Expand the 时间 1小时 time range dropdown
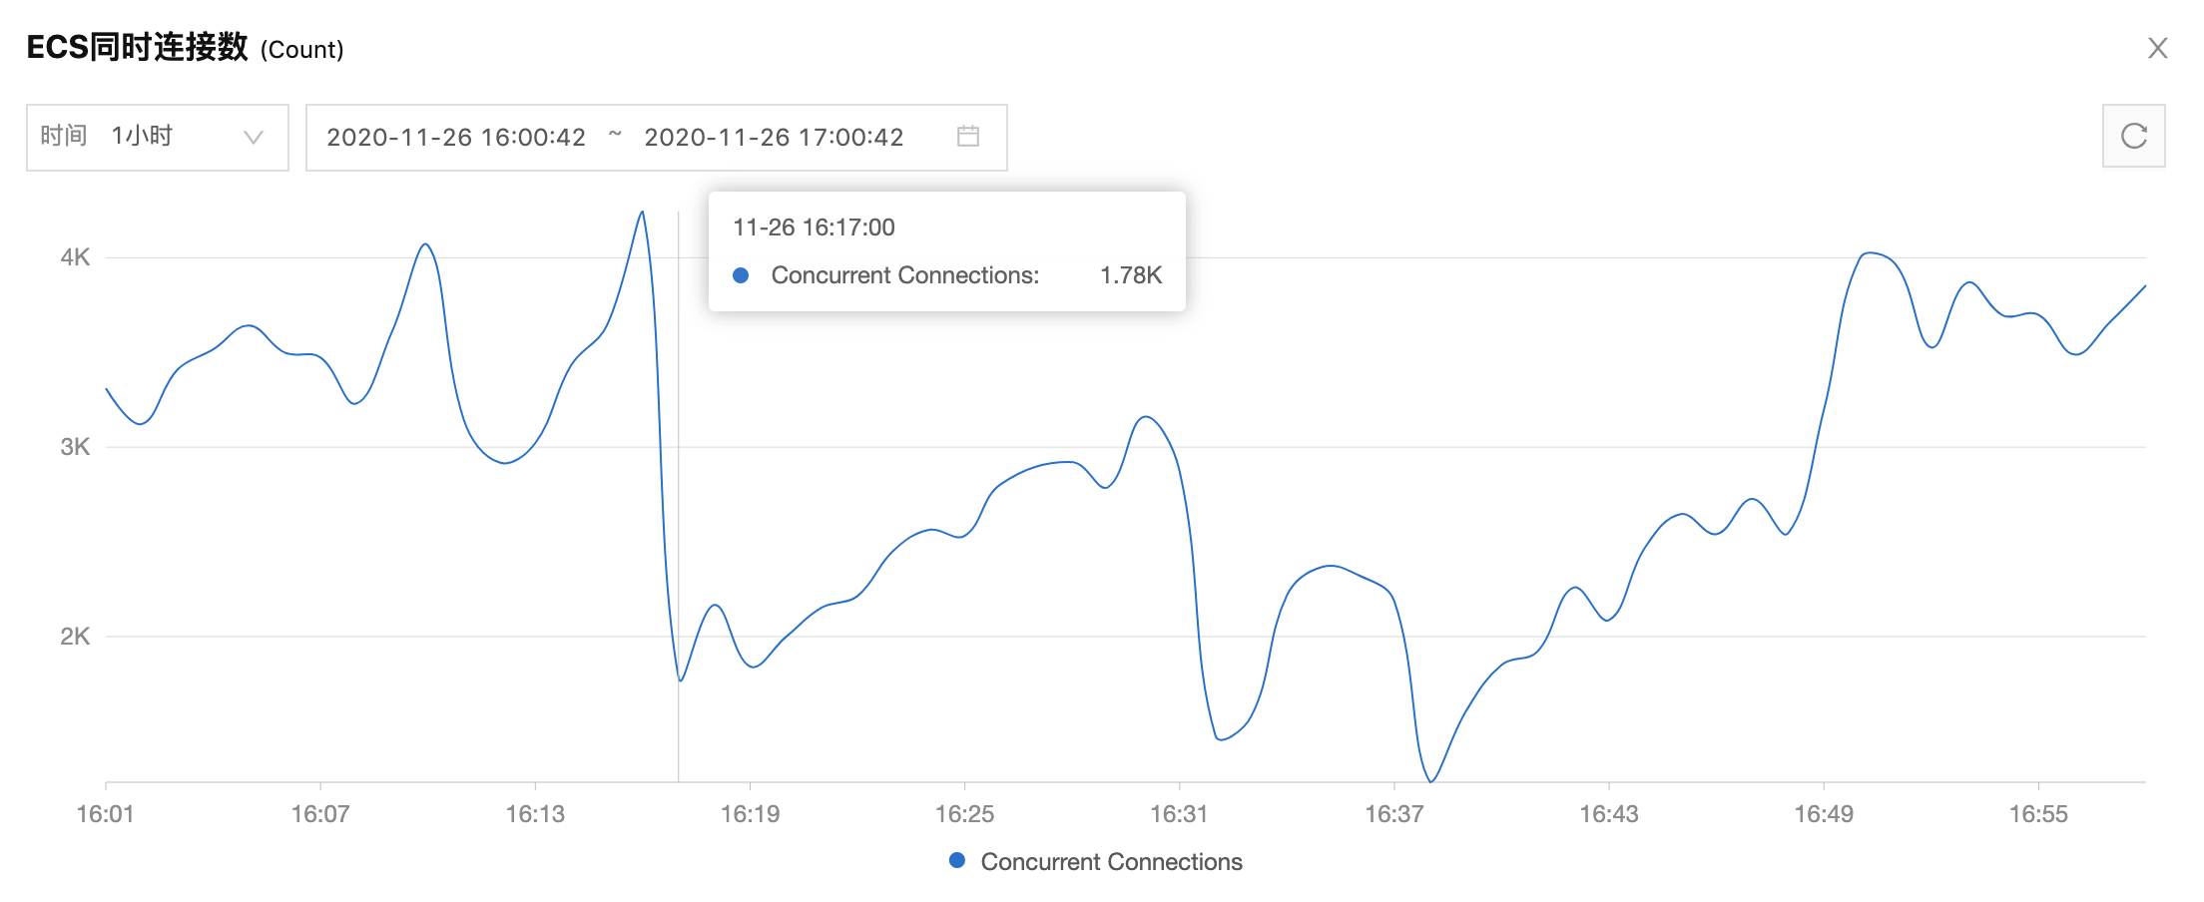Viewport: 2204px width, 902px height. click(158, 137)
